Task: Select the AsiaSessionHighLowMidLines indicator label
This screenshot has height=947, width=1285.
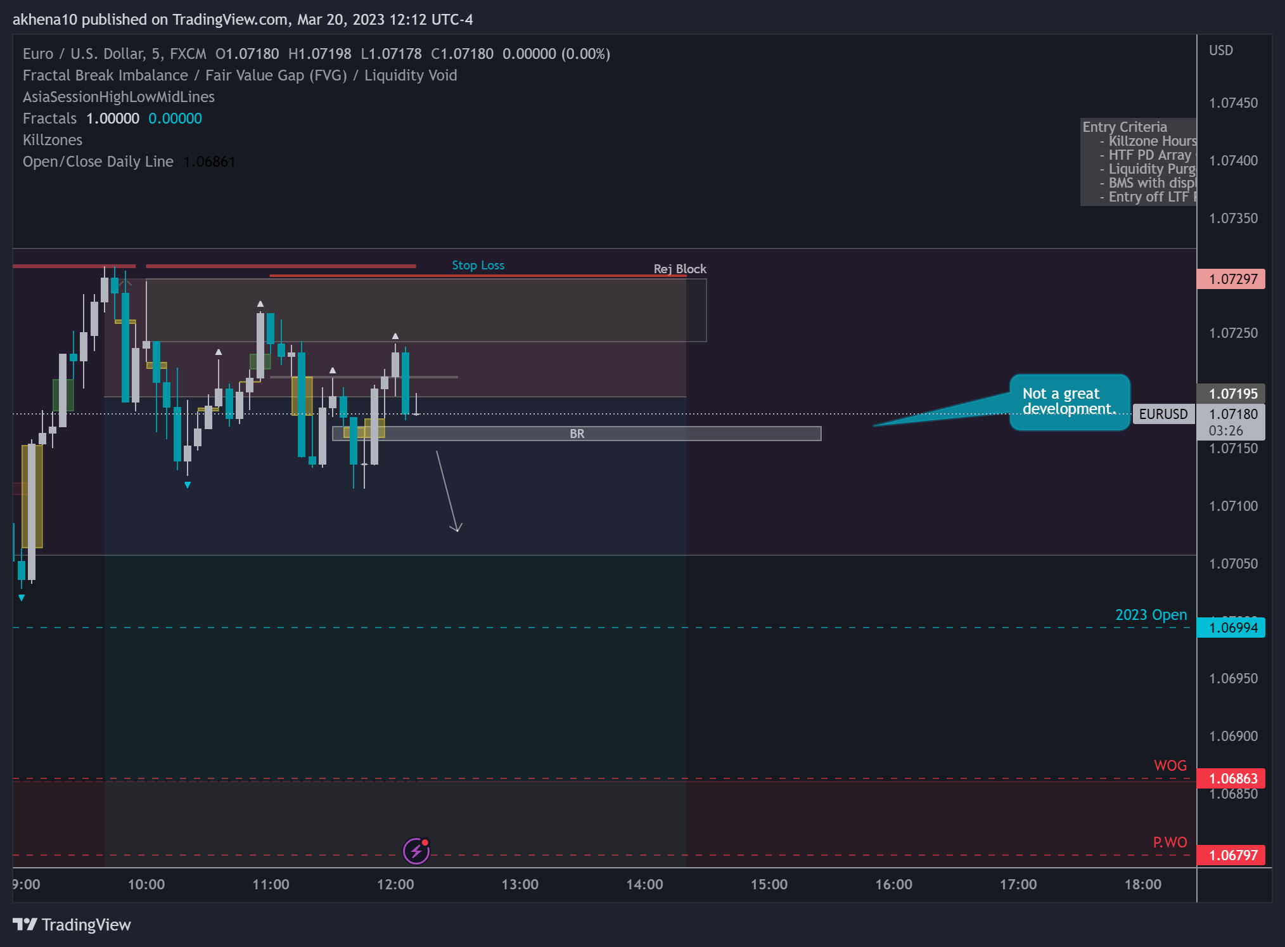Action: tap(118, 97)
